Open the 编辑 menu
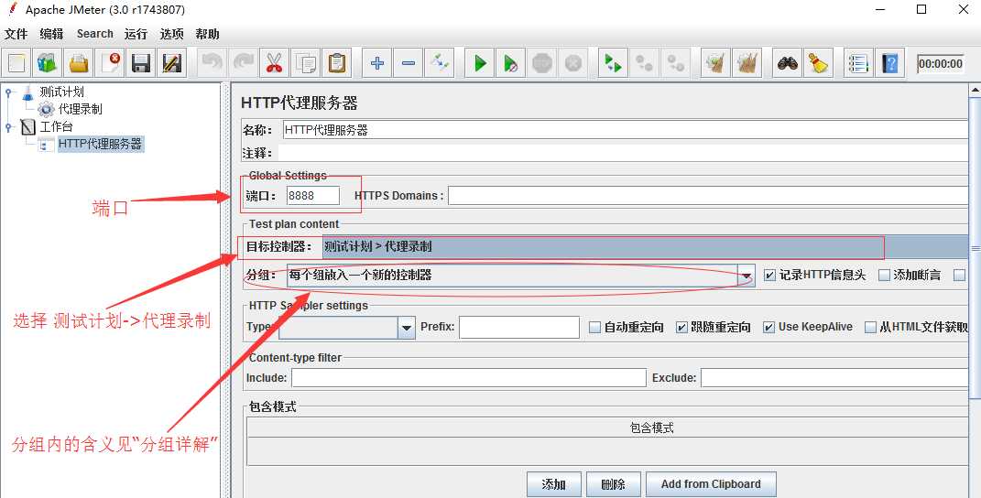The width and height of the screenshot is (981, 498). pos(51,34)
